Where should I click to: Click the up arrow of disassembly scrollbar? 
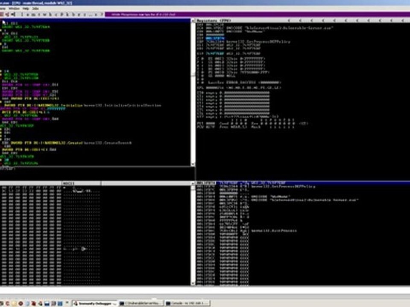pyautogui.click(x=193, y=20)
